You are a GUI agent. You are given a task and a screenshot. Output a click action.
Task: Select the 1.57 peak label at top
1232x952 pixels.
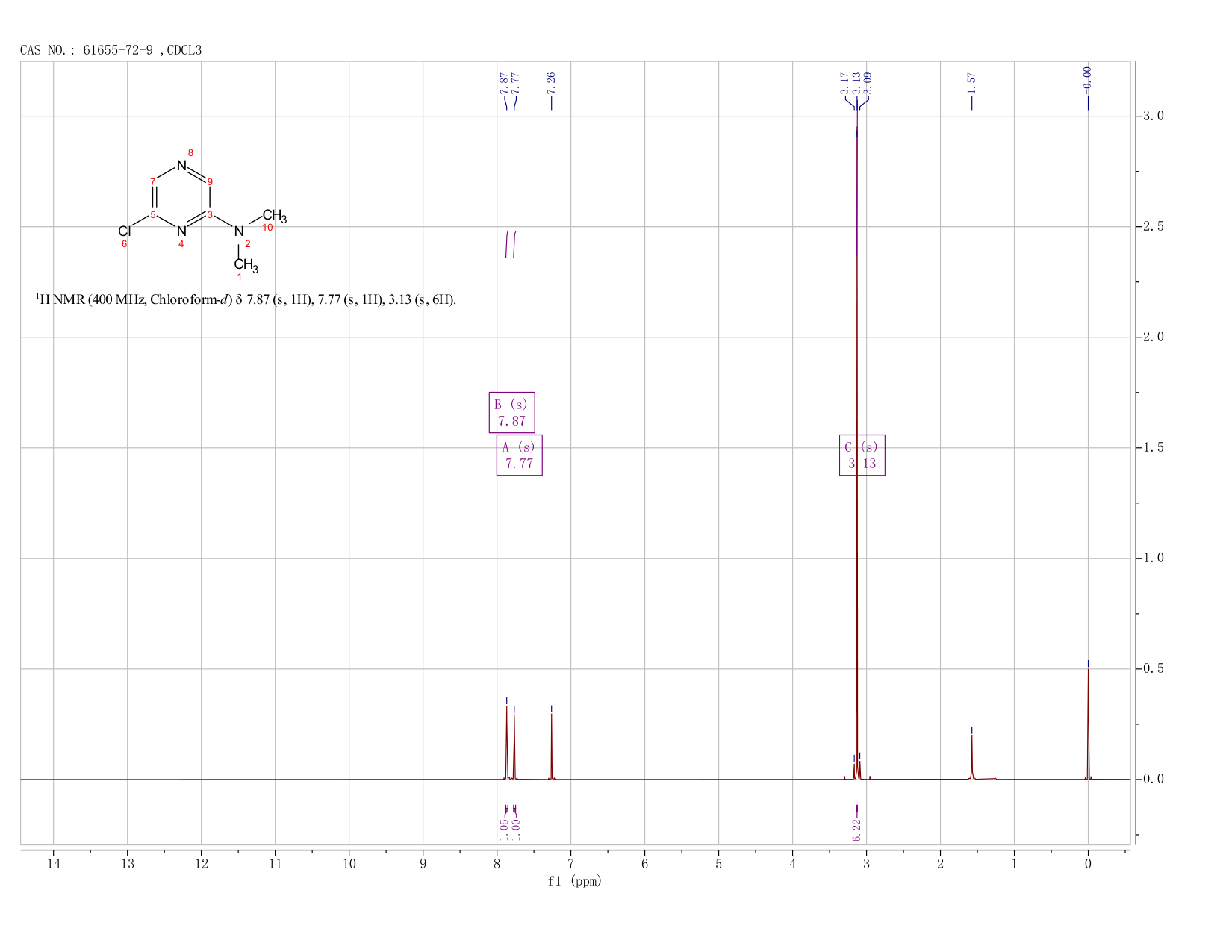tap(971, 82)
